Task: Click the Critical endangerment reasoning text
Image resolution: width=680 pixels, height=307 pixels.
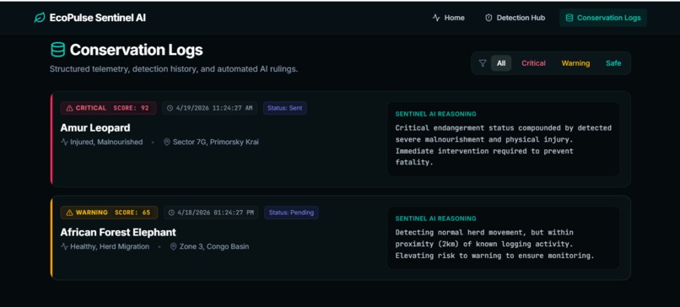Action: 503,145
